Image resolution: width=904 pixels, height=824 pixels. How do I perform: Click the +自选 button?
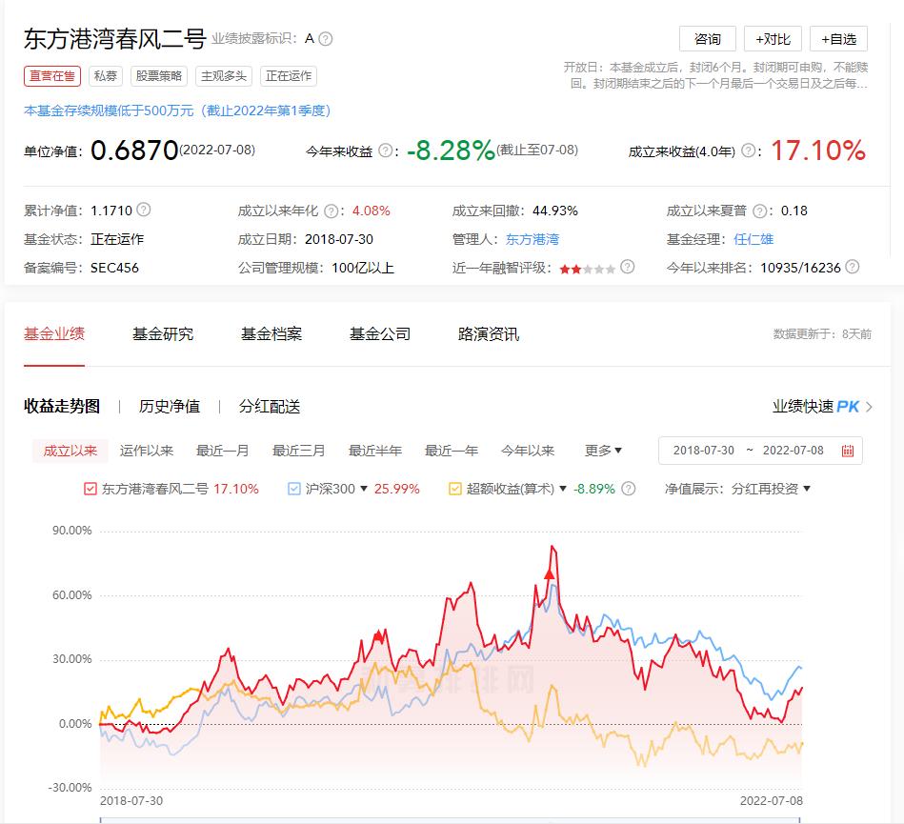(838, 39)
